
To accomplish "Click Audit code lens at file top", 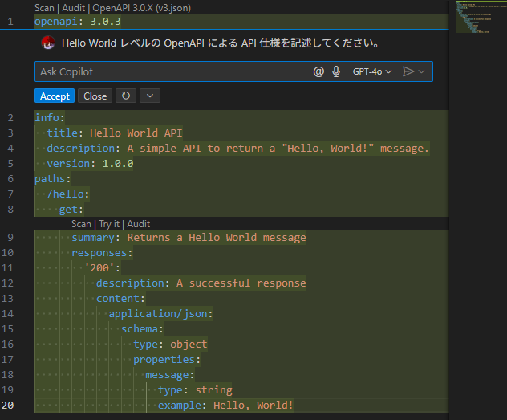I will (73, 8).
